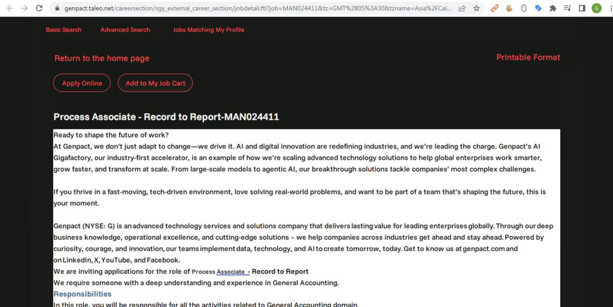Click 'If you thrive in a fast-moving' line
Screen dimensions: 613x307
coord(299,192)
